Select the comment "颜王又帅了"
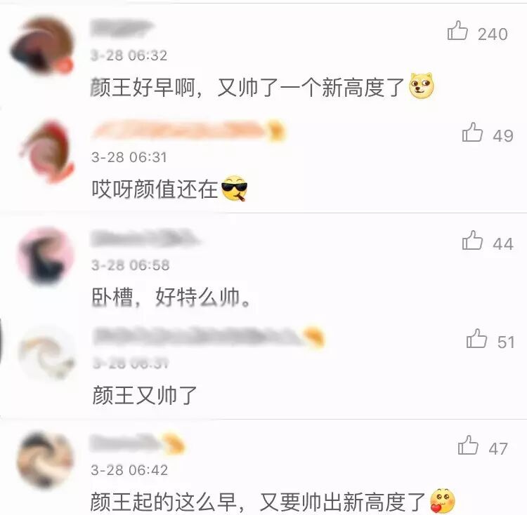Viewport: 527px width, 515px height. coord(145,395)
